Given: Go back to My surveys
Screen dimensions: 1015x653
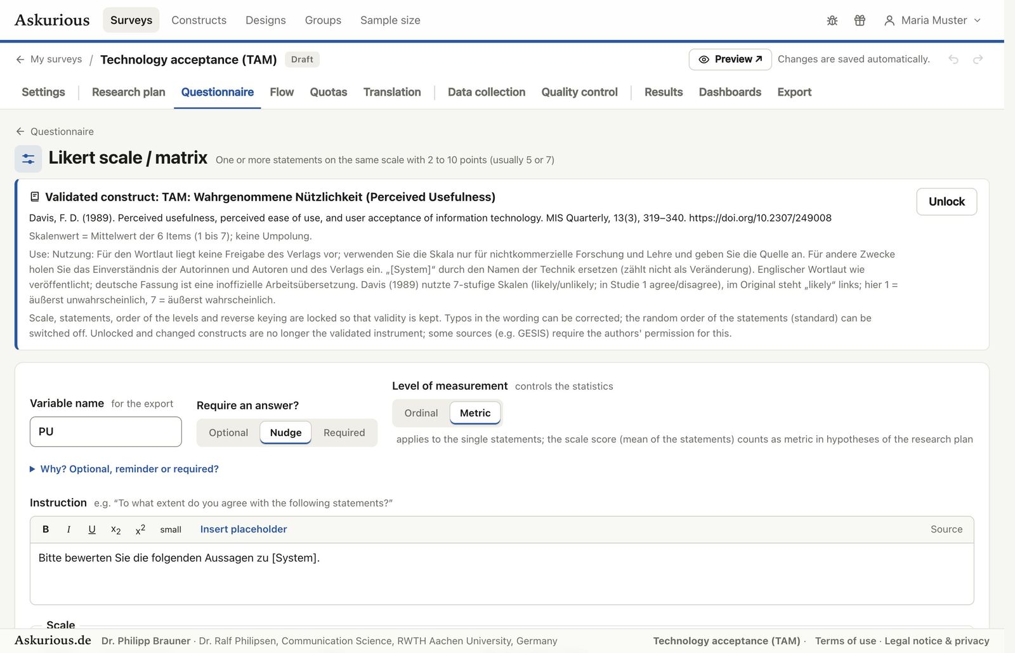Looking at the screenshot, I should 49,59.
